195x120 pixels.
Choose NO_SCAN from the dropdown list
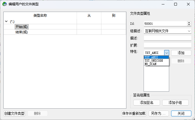point(156,64)
